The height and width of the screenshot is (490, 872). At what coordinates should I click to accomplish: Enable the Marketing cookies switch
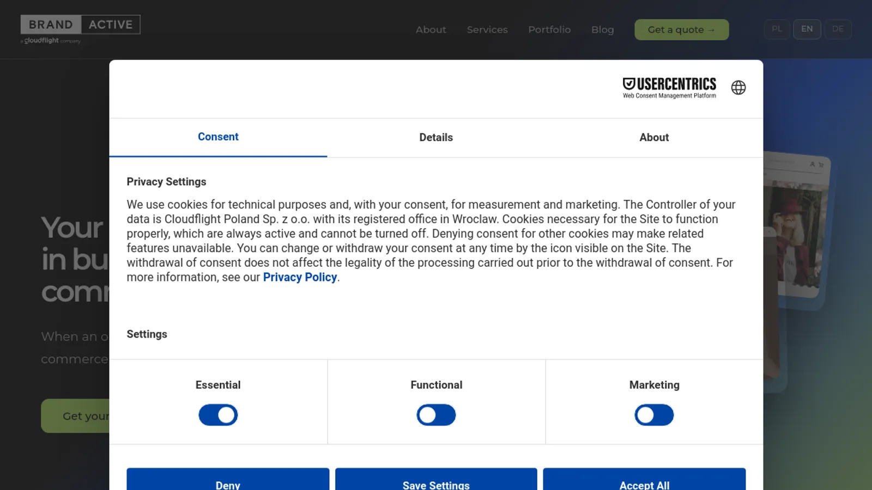pos(654,415)
